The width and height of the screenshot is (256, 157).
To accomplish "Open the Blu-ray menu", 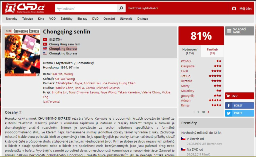I will (82, 19).
